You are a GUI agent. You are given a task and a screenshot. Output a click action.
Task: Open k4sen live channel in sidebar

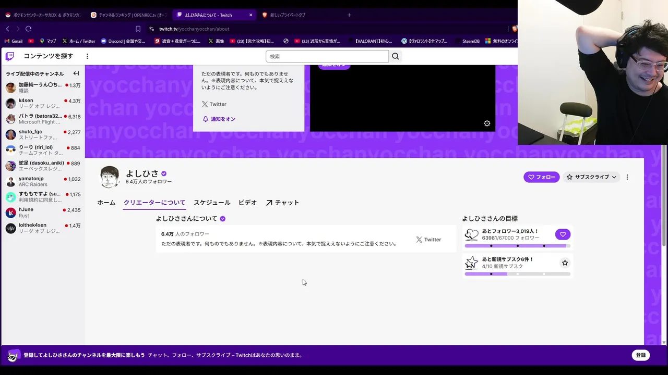click(43, 103)
